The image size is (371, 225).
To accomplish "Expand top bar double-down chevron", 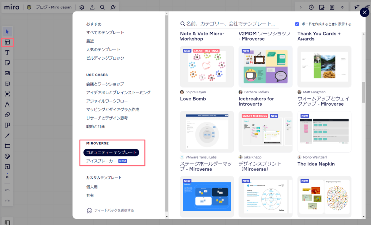I will pyautogui.click(x=342, y=7).
